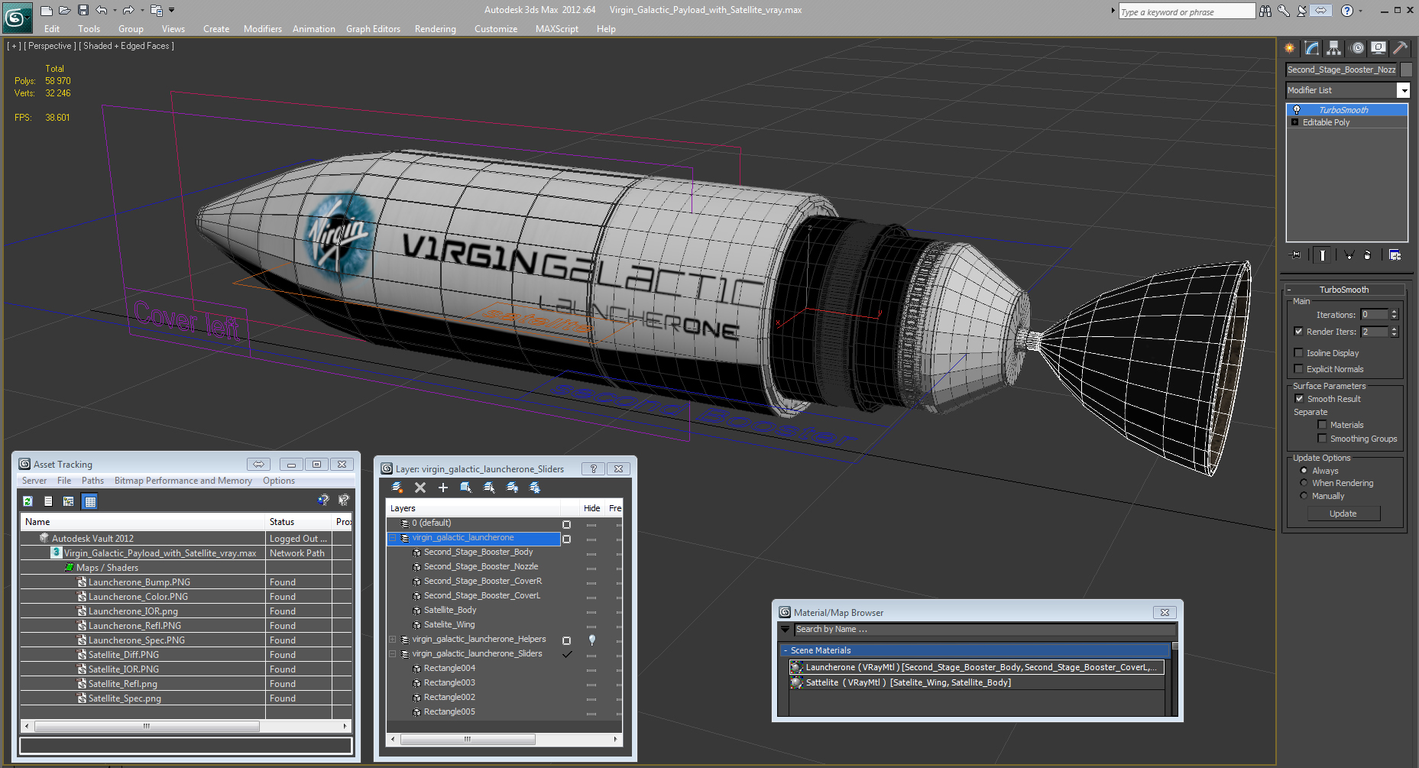Click Remove Modifier trash icon
Viewport: 1419px width, 768px height.
tap(1368, 255)
